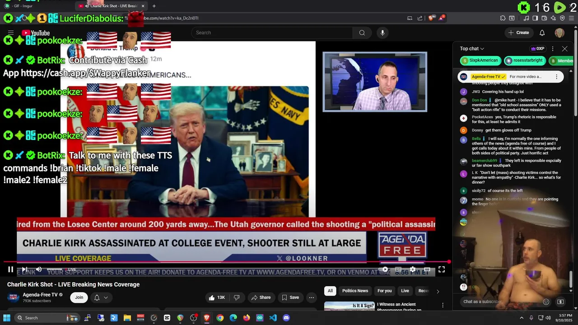578x325 pixels.
Task: Open the Windows Start menu
Action: (7, 318)
